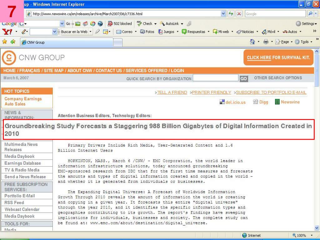Click the Autos toolbar button

(290, 32)
